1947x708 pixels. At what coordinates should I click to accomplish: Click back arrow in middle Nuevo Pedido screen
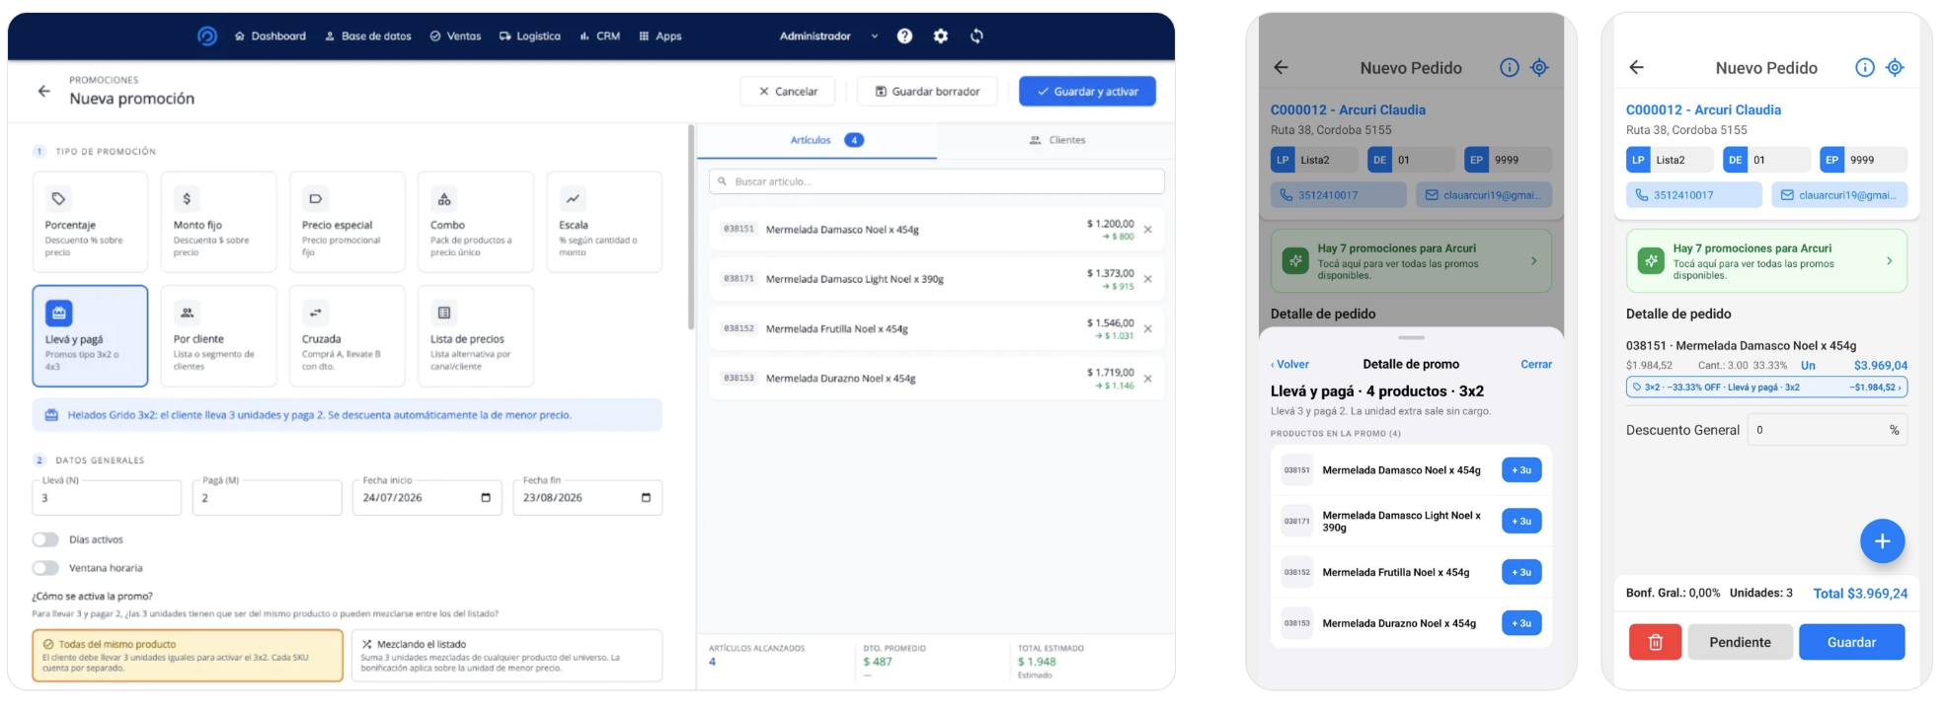pos(1281,67)
